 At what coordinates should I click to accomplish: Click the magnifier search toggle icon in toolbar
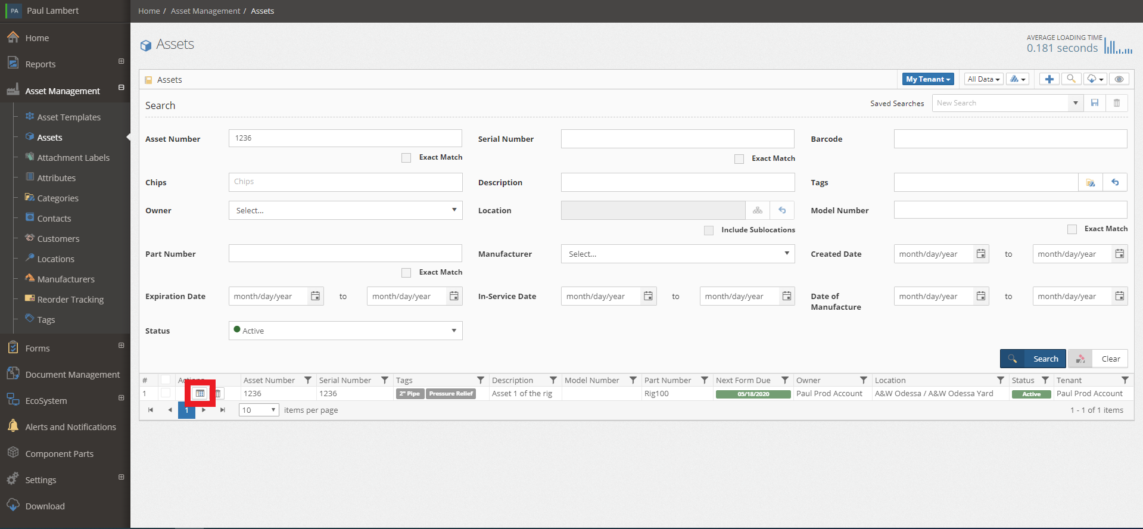point(1071,79)
